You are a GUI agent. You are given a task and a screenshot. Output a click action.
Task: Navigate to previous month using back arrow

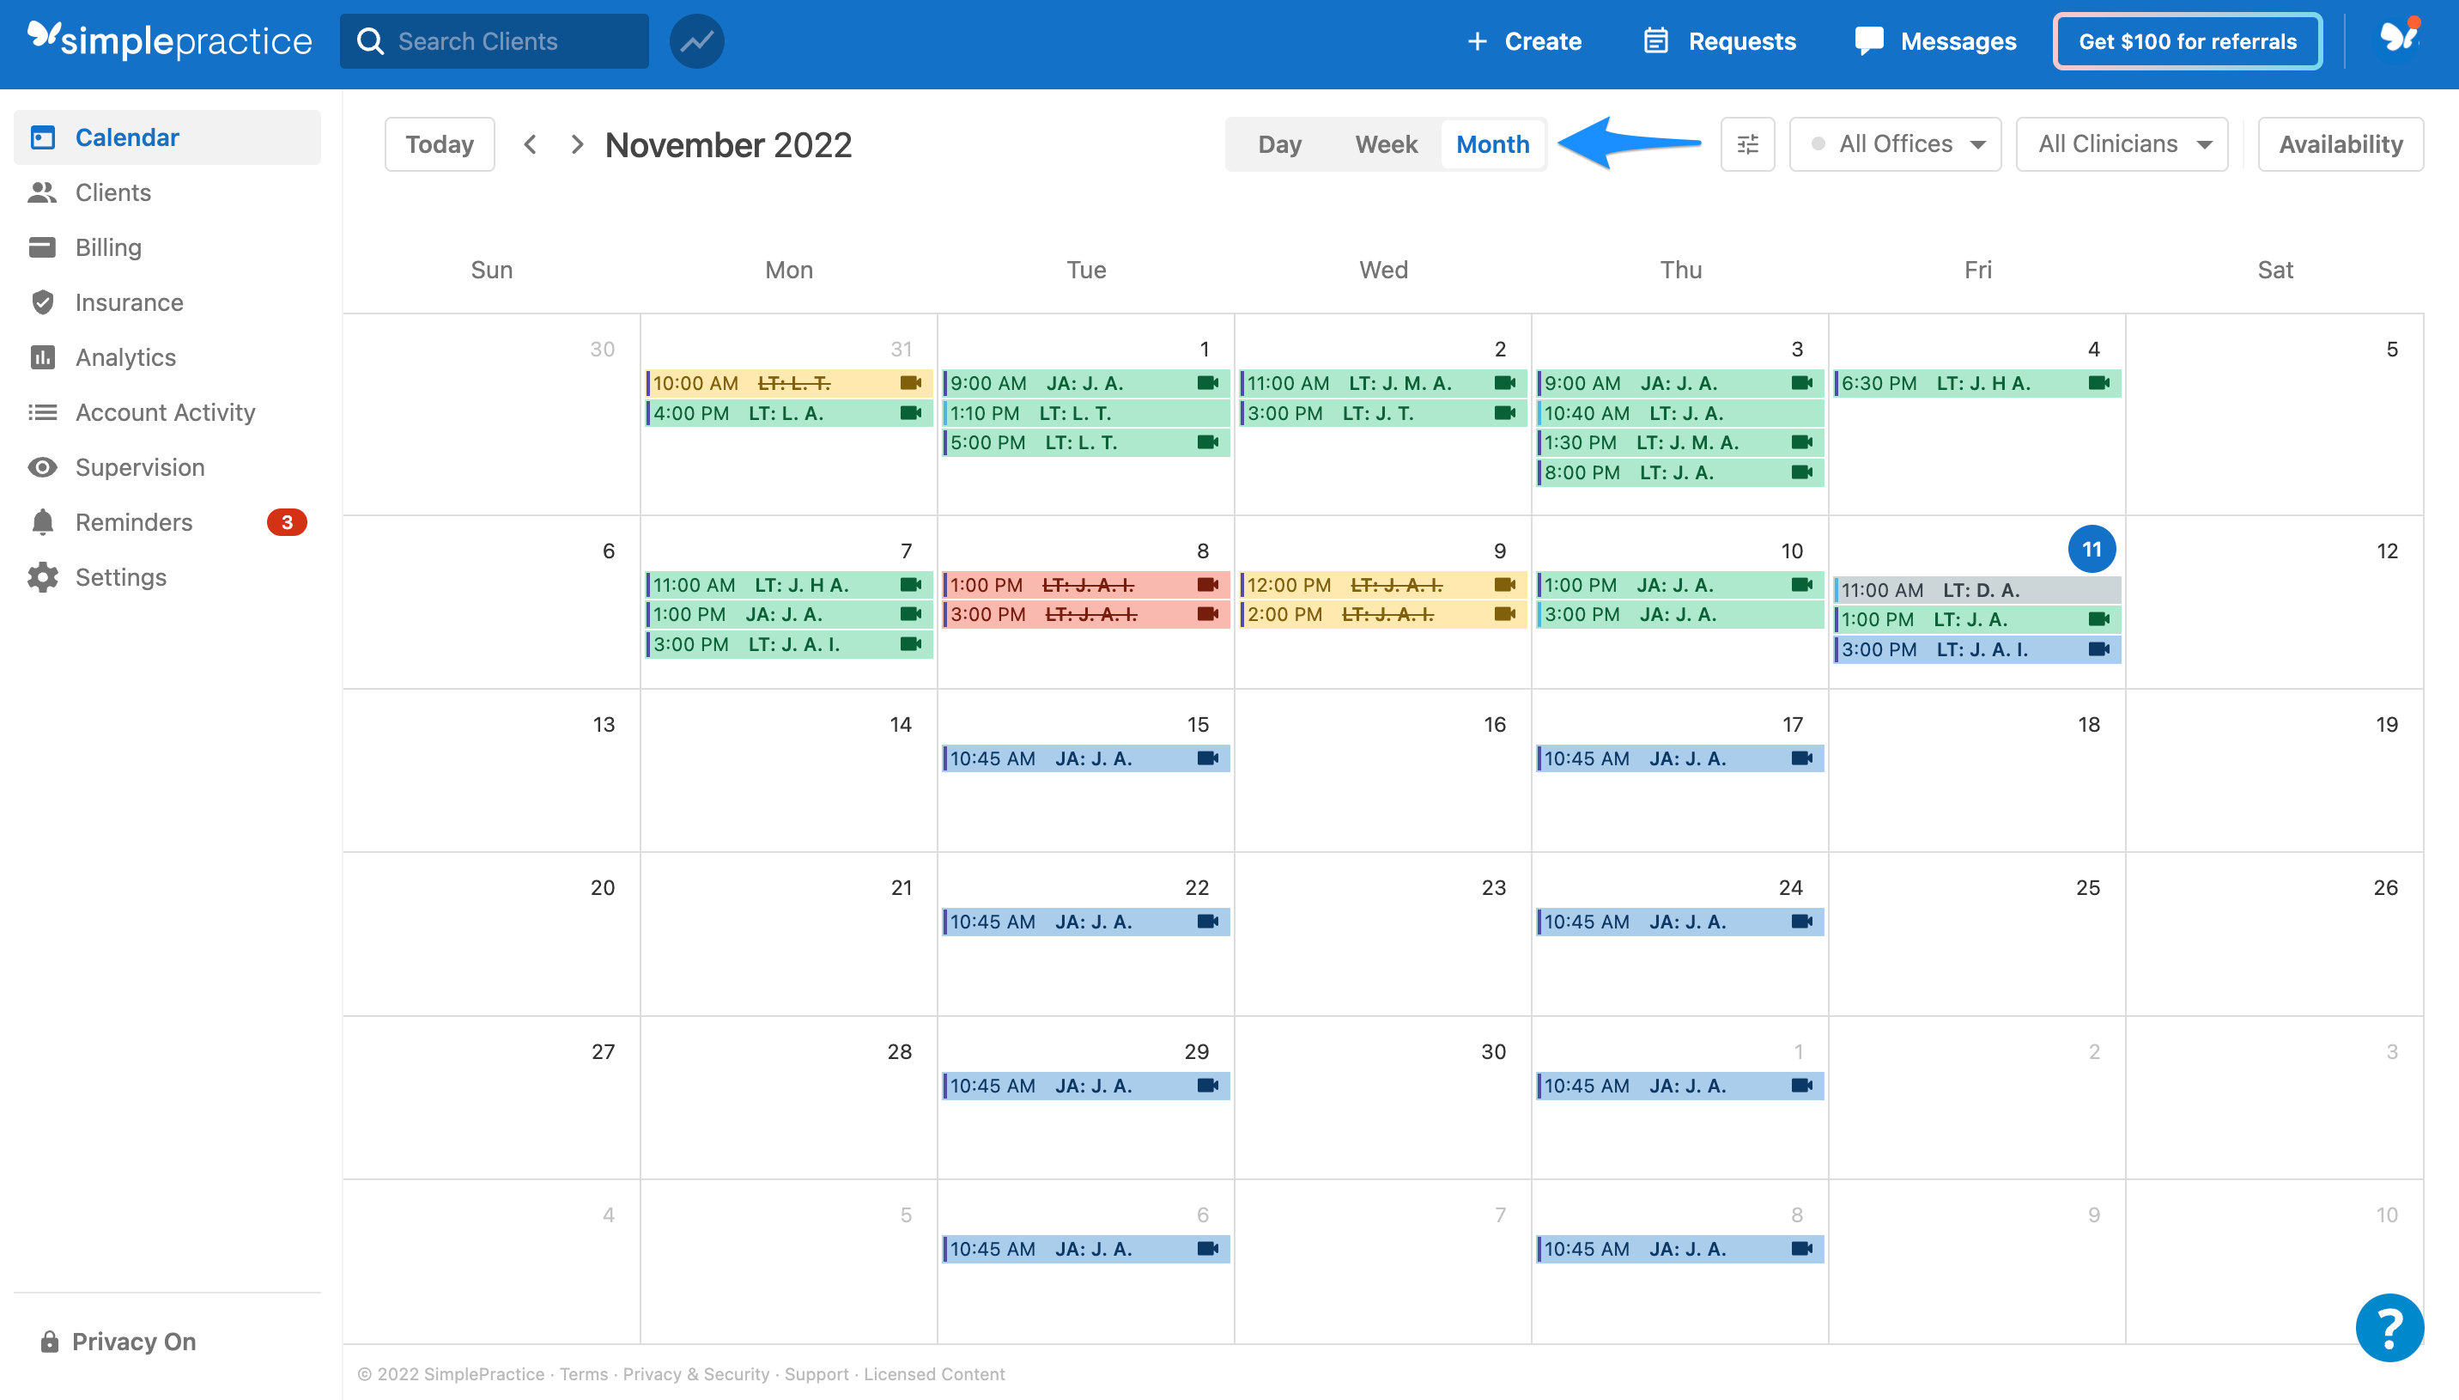tap(531, 143)
